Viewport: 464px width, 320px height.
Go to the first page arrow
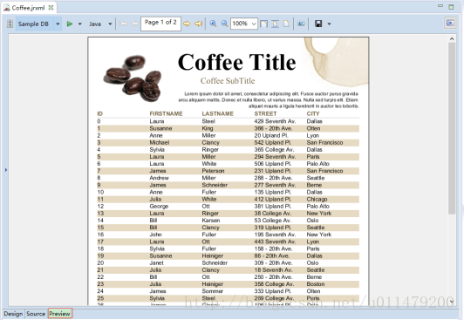pos(123,24)
